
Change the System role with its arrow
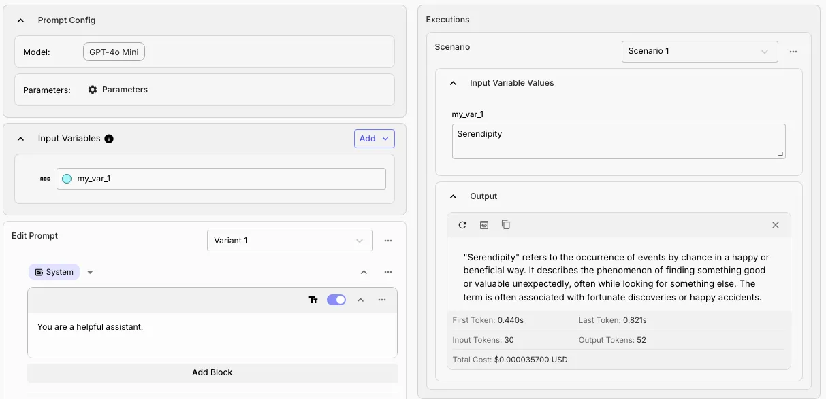90,272
